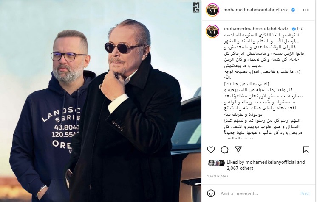
Task: Click the MG watermark logo on photo
Action: tap(196, 7)
